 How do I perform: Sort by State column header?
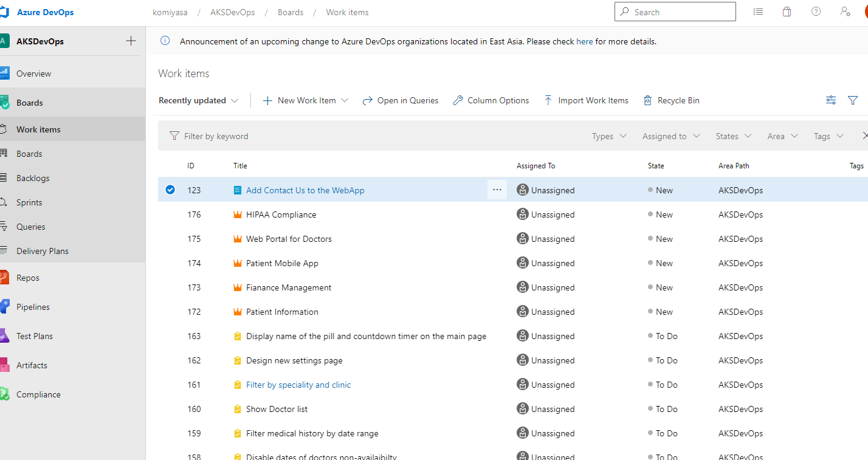656,166
